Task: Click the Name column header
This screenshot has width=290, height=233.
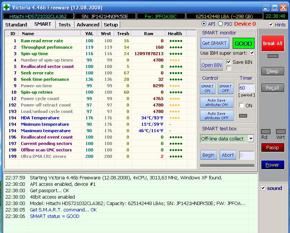Action: (x=50, y=34)
